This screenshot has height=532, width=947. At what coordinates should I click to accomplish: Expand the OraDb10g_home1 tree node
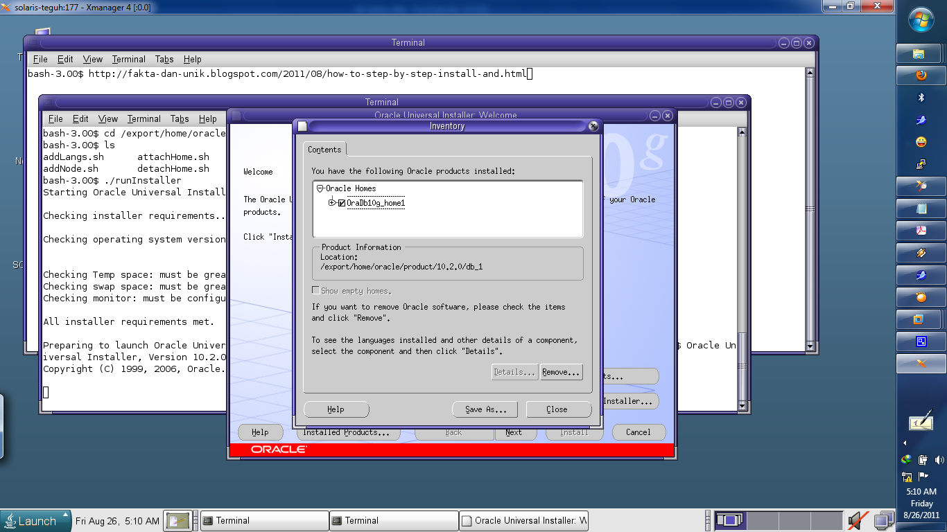click(332, 203)
